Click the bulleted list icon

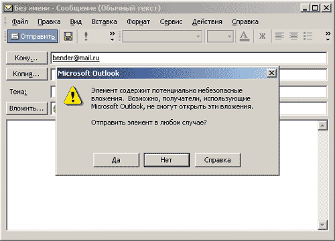(x=308, y=36)
